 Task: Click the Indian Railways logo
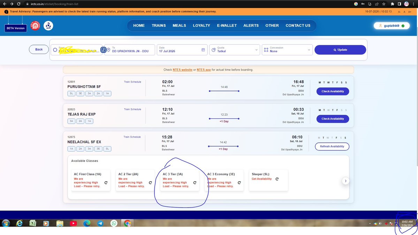coord(35,25)
